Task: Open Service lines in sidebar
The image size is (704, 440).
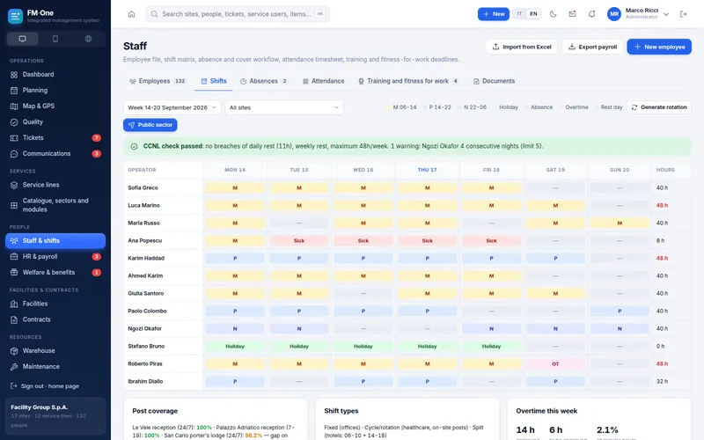Action: pos(55,185)
